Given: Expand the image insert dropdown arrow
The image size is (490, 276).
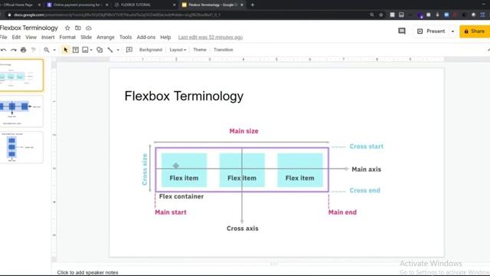Looking at the screenshot, I should click(91, 50).
